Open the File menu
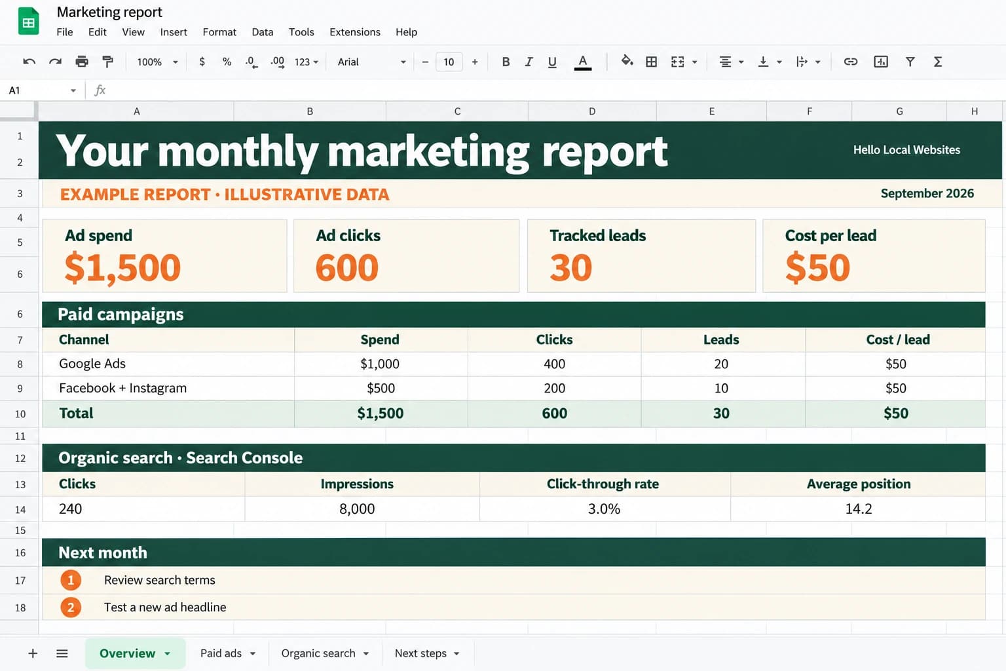1006x671 pixels. click(65, 32)
